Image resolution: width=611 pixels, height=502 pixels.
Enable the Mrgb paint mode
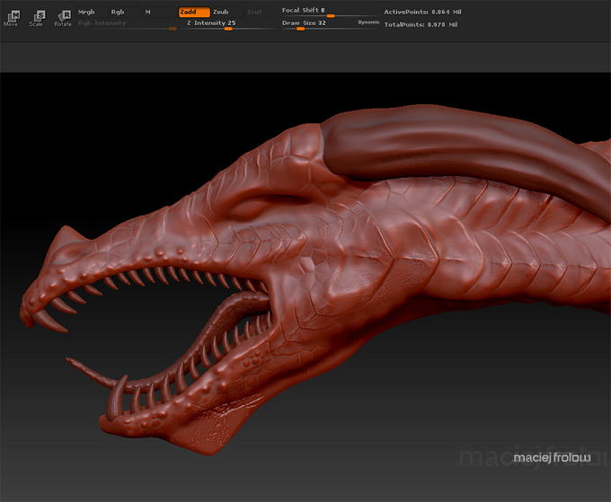[x=92, y=12]
